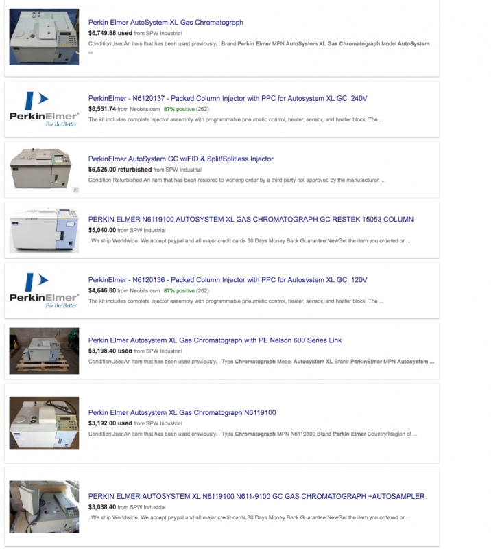Open the RESTEK 15053 COLUMN chromatograph listing
Image resolution: width=491 pixels, height=549 pixels.
(250, 219)
